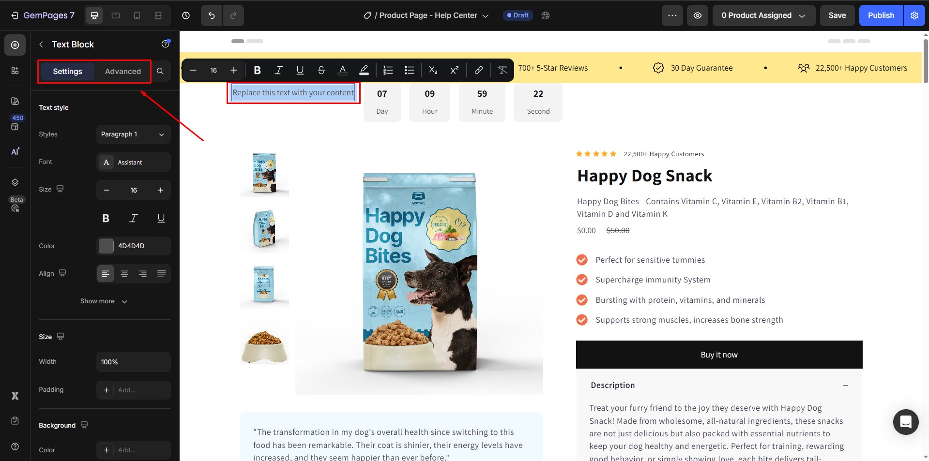Open version history clock icon
This screenshot has height=461, width=929.
[186, 15]
